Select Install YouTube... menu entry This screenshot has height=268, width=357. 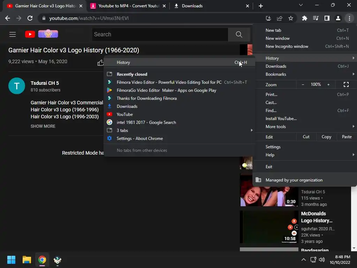point(305,119)
